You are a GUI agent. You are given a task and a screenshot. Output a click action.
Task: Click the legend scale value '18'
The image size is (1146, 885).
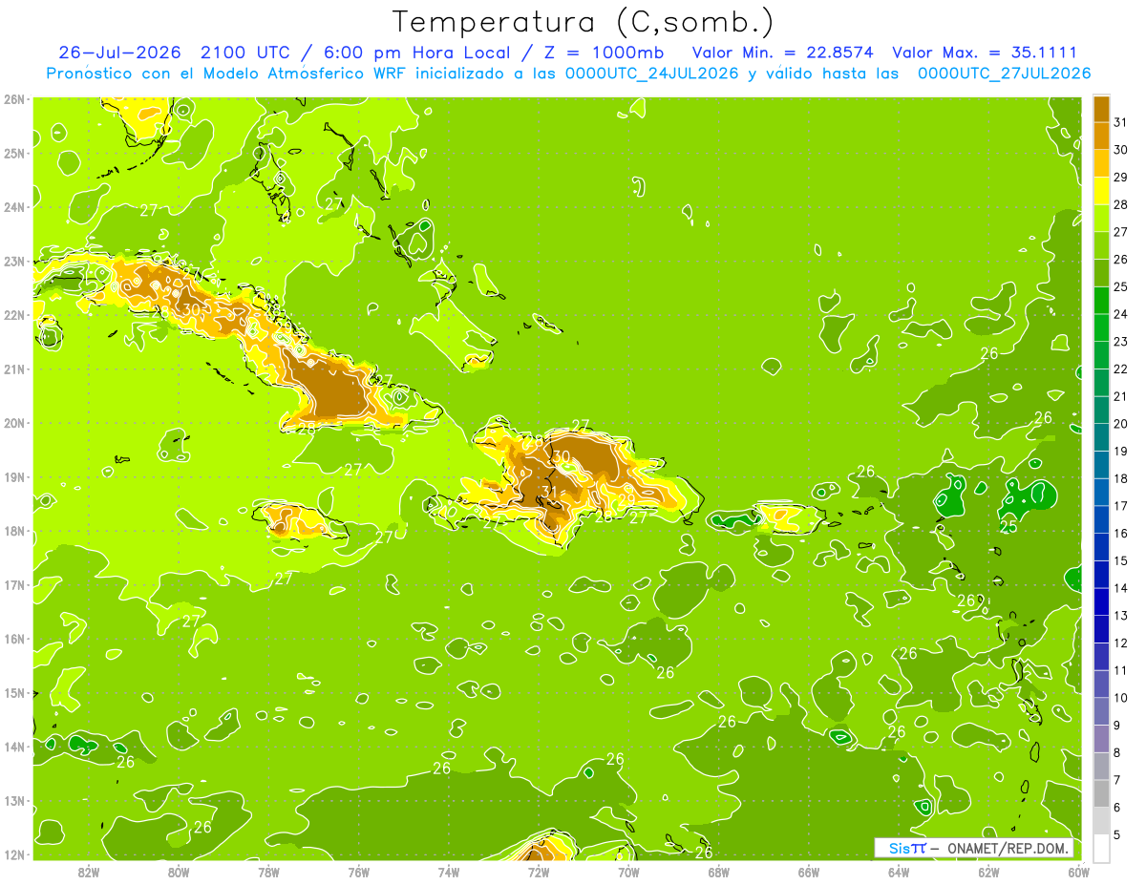tap(1120, 478)
